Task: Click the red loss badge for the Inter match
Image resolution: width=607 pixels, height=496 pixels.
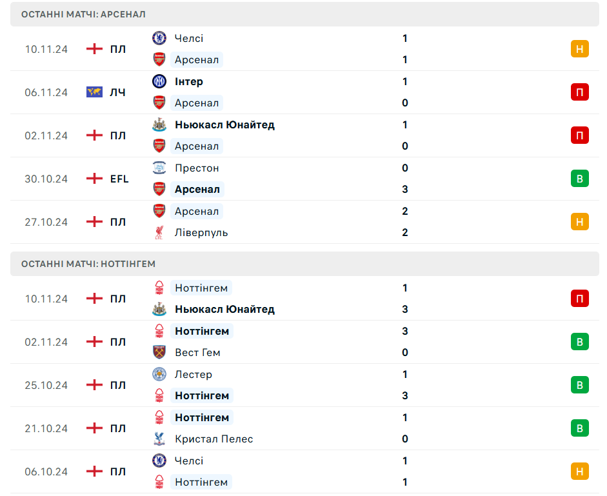Action: pos(579,92)
